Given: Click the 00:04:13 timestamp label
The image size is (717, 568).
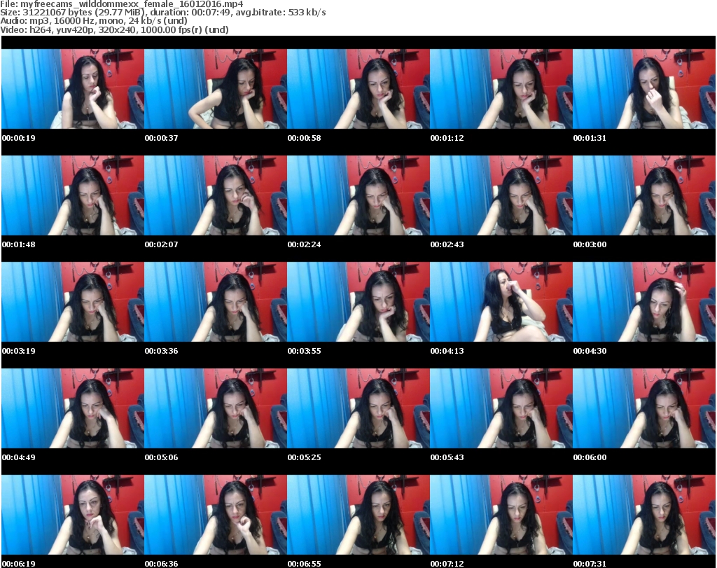Looking at the screenshot, I should [x=447, y=351].
